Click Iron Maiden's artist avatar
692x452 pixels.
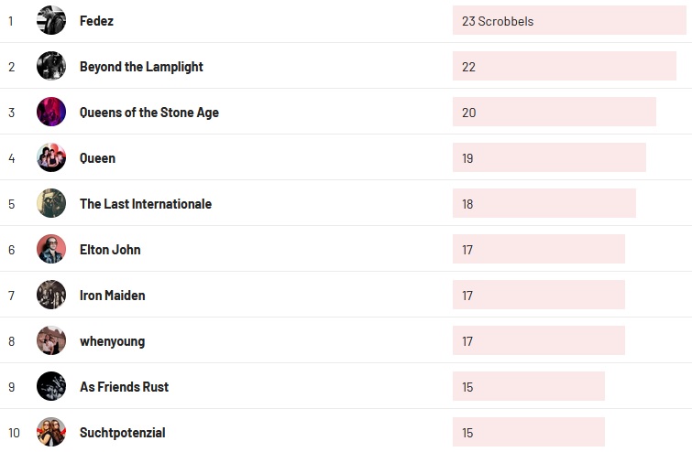coord(51,295)
